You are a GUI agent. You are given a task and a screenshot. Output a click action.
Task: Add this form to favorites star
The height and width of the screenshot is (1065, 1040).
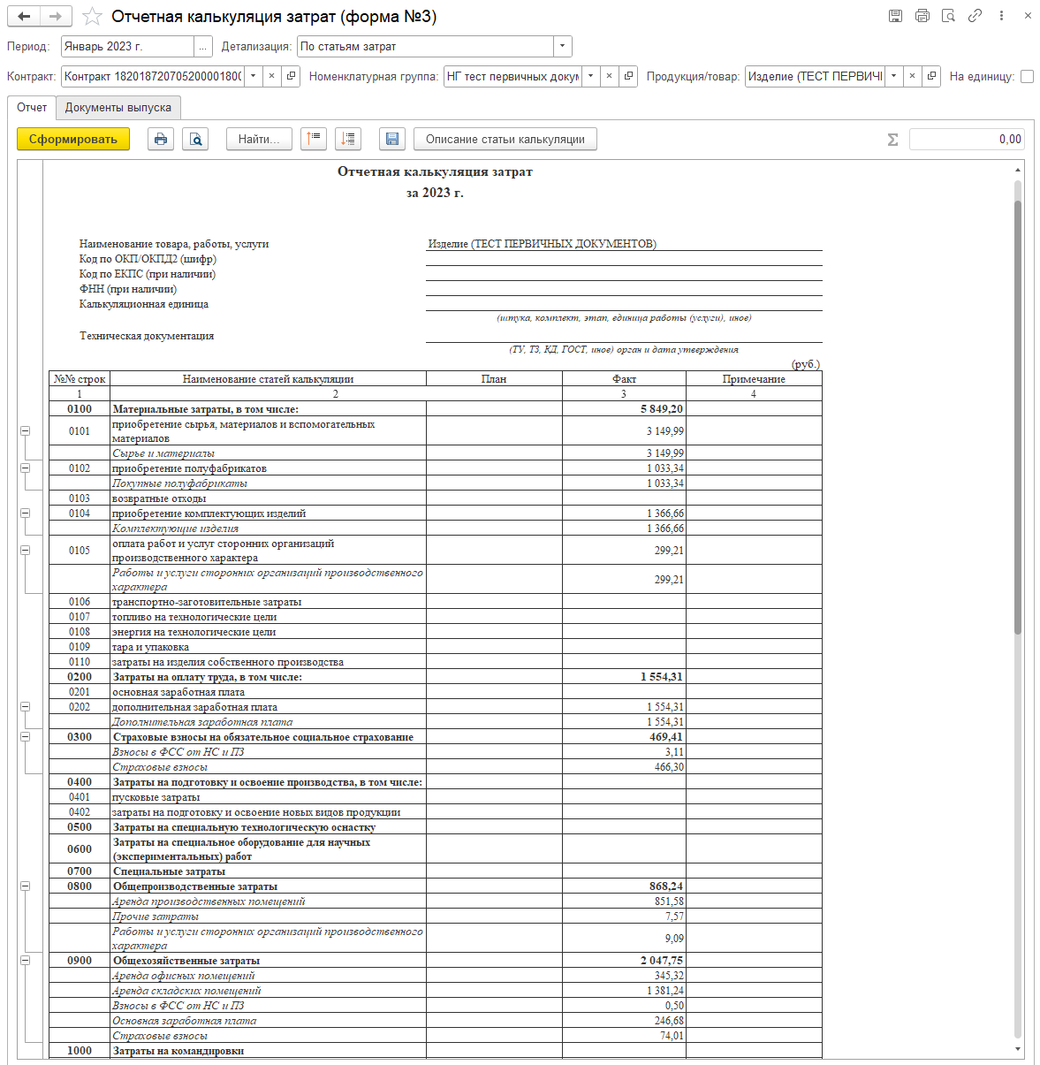pos(92,17)
